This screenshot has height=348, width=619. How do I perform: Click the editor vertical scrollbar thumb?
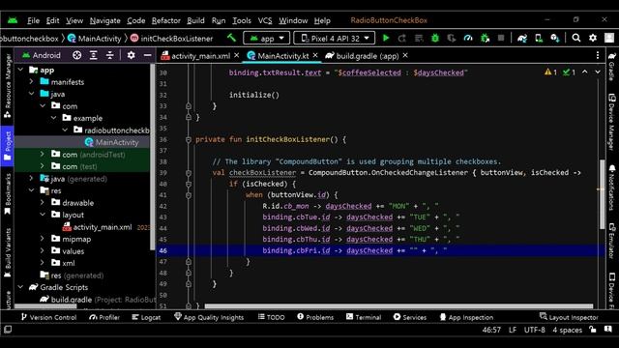[602, 193]
